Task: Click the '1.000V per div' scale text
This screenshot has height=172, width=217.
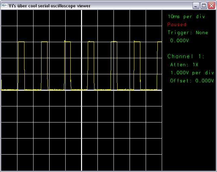Action: (192, 73)
